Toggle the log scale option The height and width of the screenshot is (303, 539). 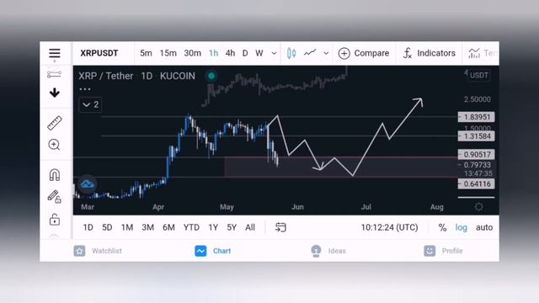pos(461,227)
